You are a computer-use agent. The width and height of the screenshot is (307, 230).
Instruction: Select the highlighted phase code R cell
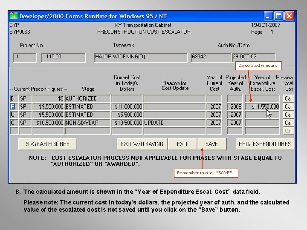click(x=14, y=107)
